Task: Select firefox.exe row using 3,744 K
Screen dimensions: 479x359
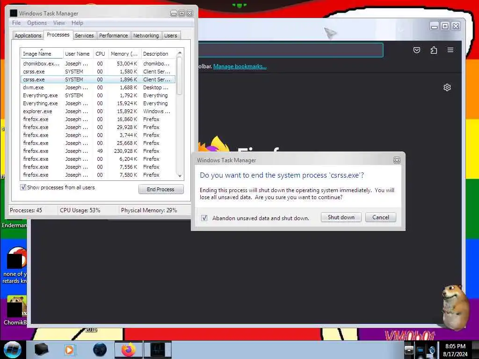Action: click(x=98, y=135)
